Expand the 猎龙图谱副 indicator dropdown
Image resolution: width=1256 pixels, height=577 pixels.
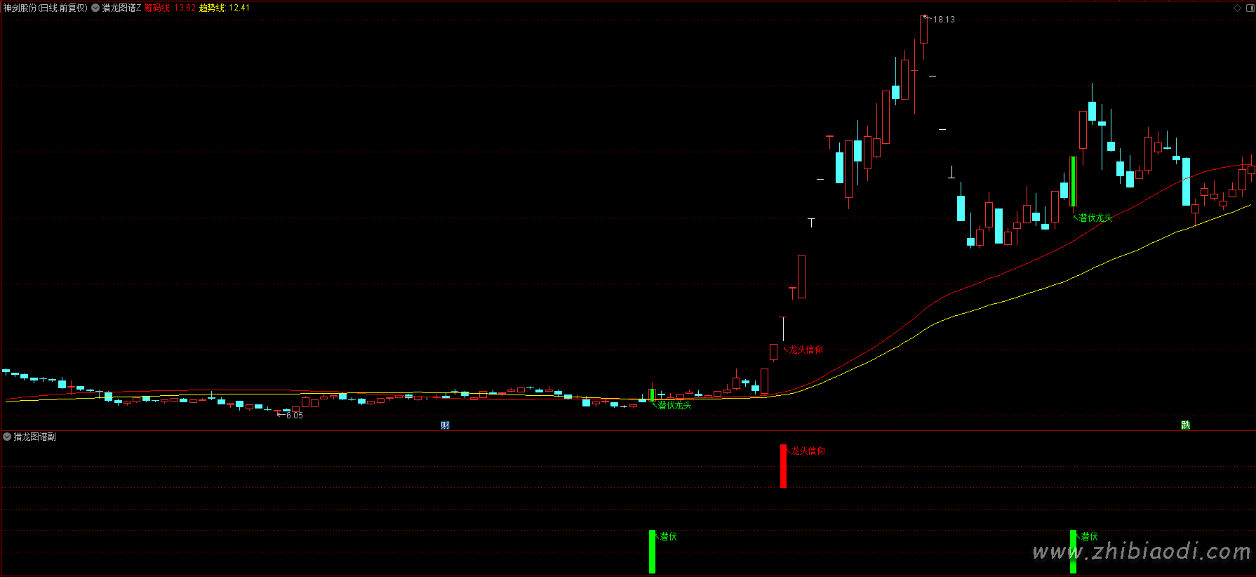[x=7, y=437]
